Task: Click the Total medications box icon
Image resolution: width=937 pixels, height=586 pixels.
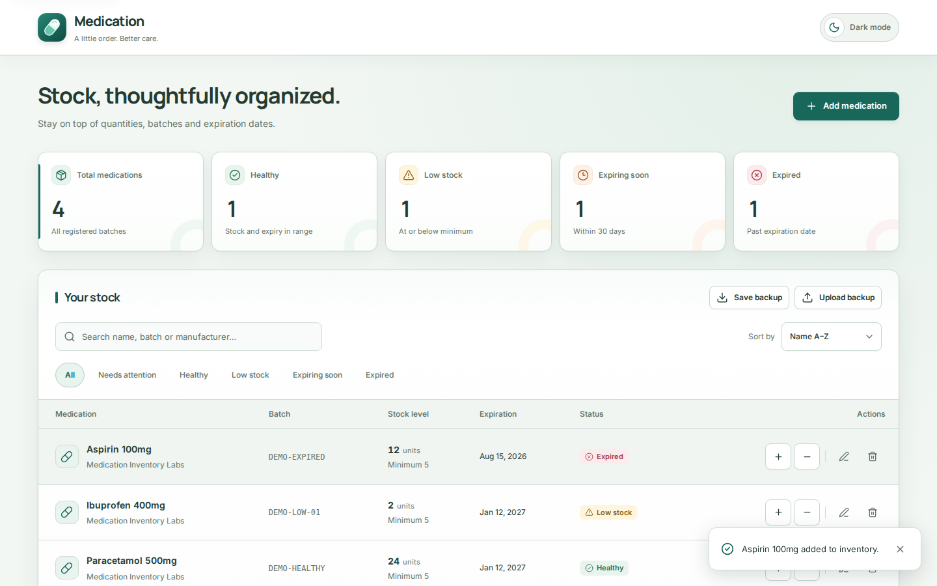Action: click(61, 175)
